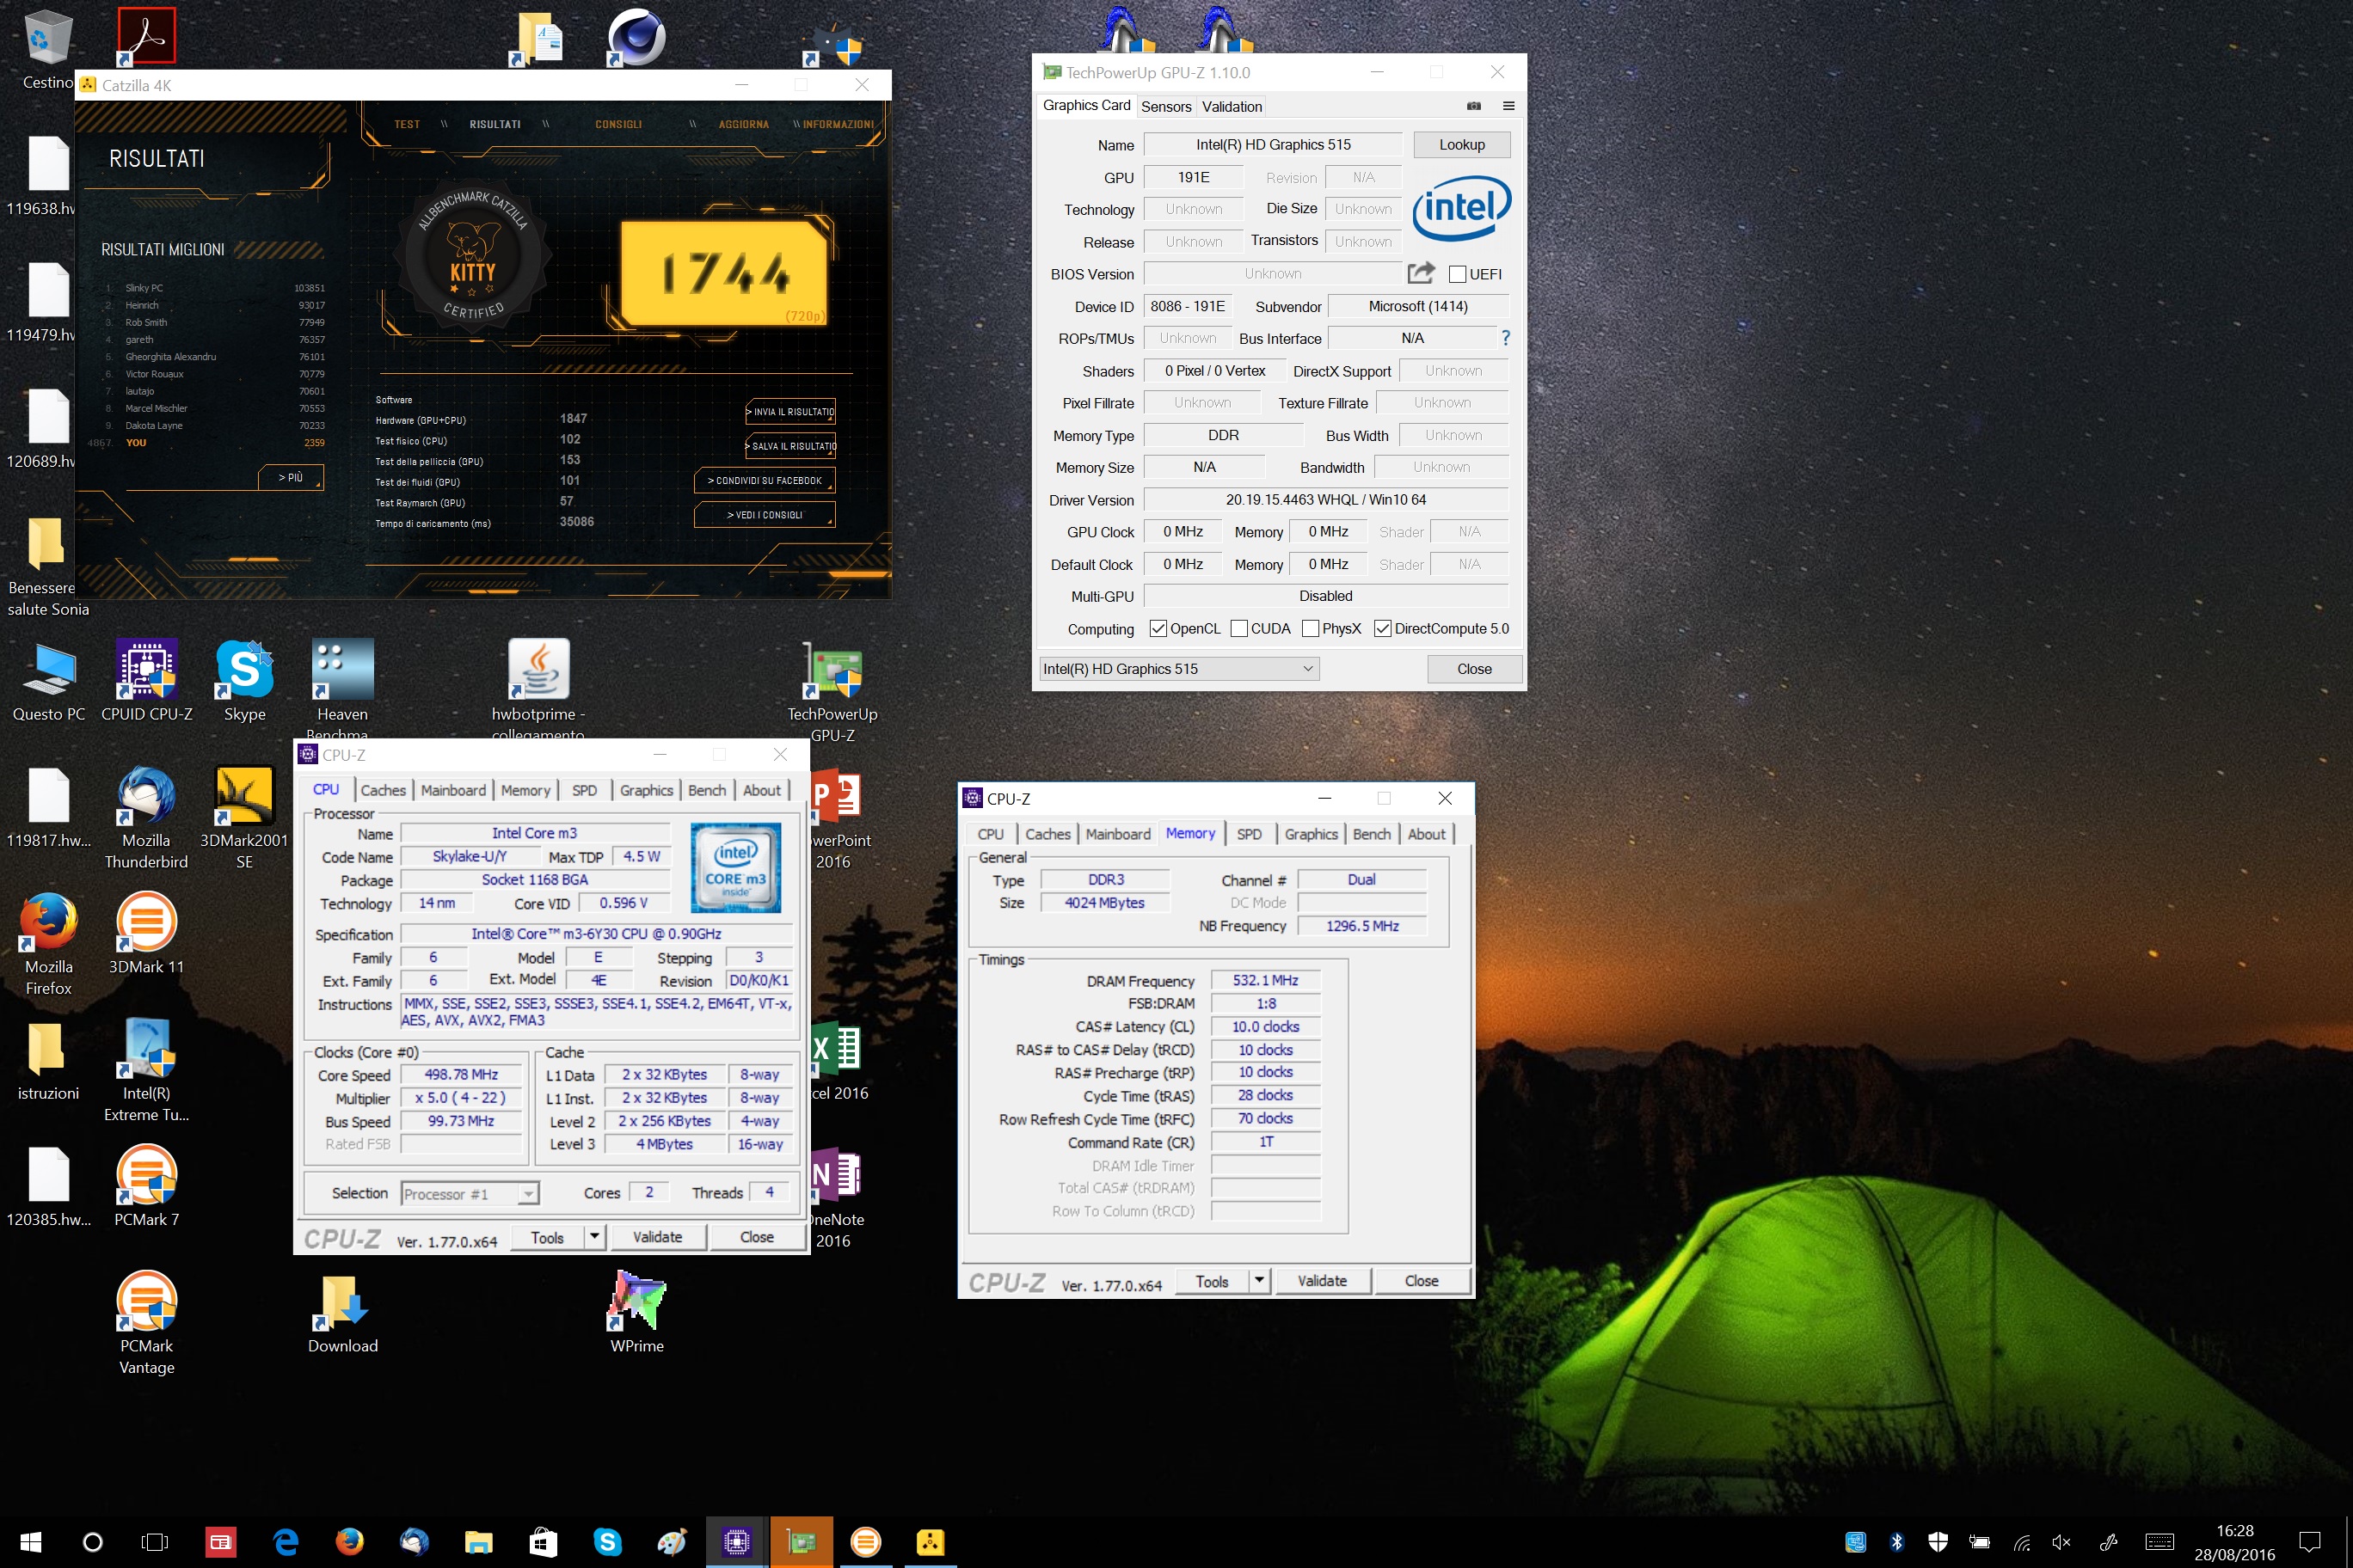This screenshot has width=2353, height=1568.
Task: Click INVIA IL RISULTATO in Catzilla
Action: point(790,411)
